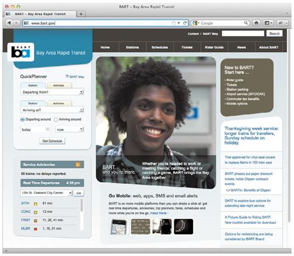Select the Address tab for departure
This screenshot has width=294, height=256.
click(x=59, y=86)
